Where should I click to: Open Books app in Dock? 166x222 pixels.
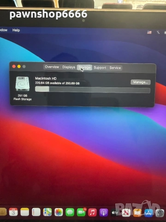coord(137,213)
